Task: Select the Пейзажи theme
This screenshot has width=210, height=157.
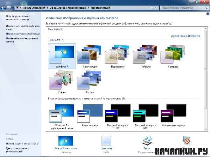Action: click(146, 56)
